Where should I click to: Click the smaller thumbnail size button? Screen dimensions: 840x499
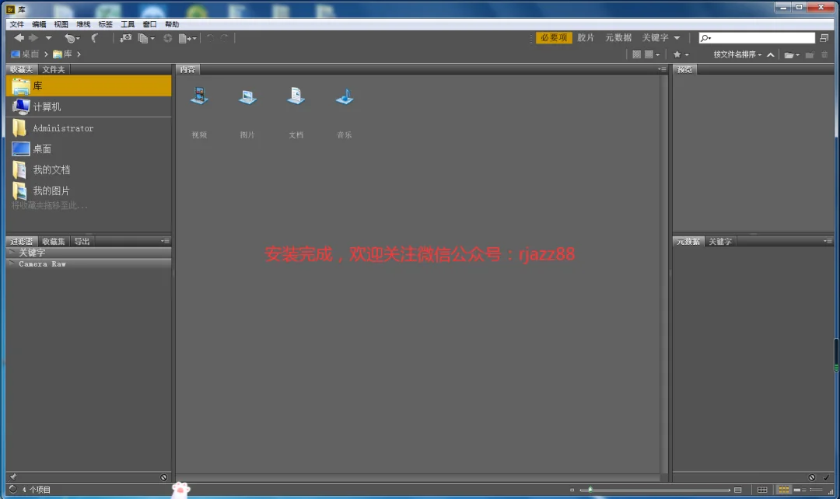[x=572, y=490]
